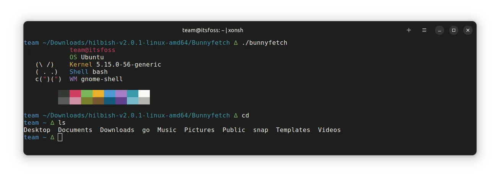Image resolution: width=500 pixels, height=181 pixels.
Task: Click the light pink swatch in bottom row
Action: [x=75, y=101]
